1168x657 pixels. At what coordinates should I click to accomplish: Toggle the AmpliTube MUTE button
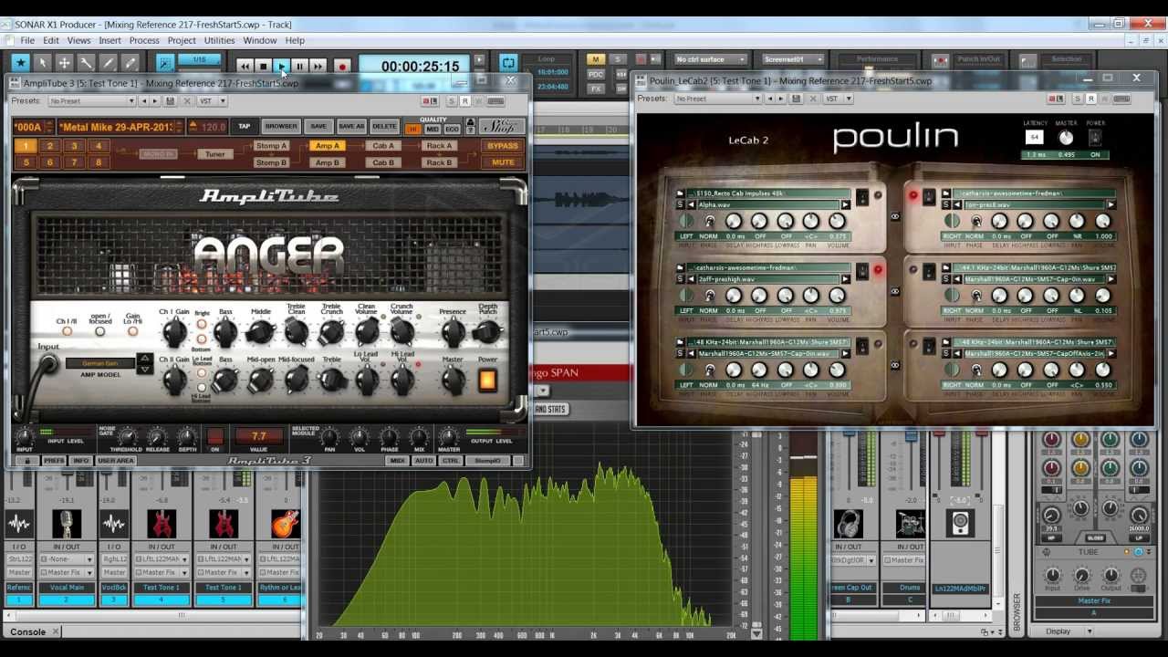(503, 162)
